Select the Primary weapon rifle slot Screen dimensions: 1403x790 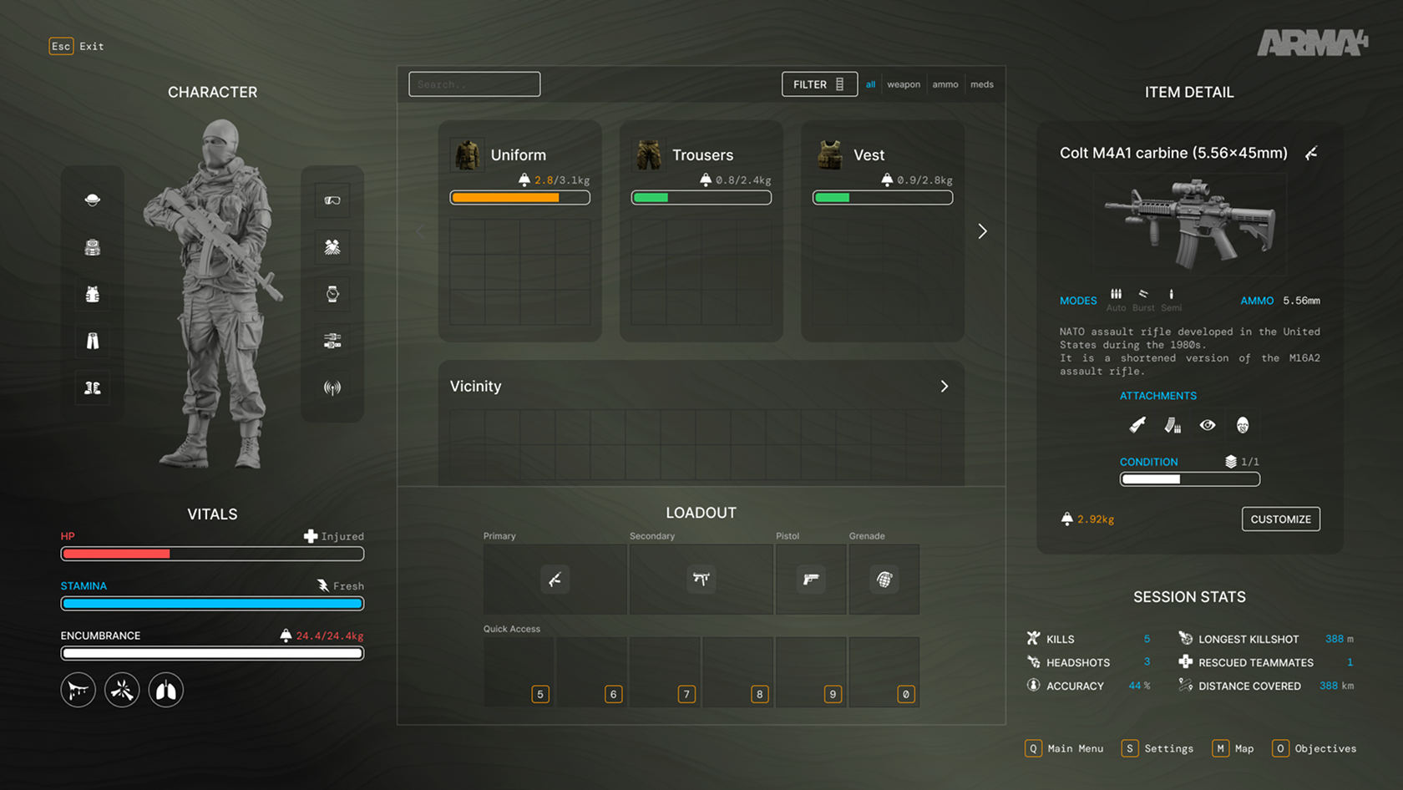coord(555,580)
